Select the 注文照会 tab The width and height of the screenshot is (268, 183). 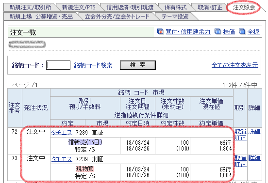coord(244,7)
